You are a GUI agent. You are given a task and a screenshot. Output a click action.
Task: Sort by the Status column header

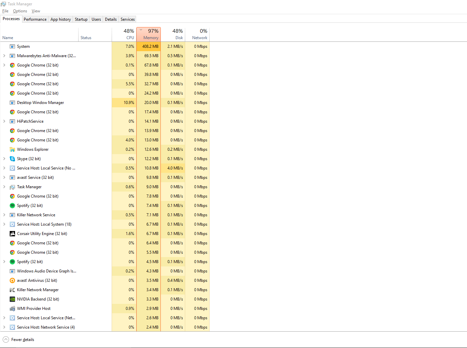click(95, 34)
